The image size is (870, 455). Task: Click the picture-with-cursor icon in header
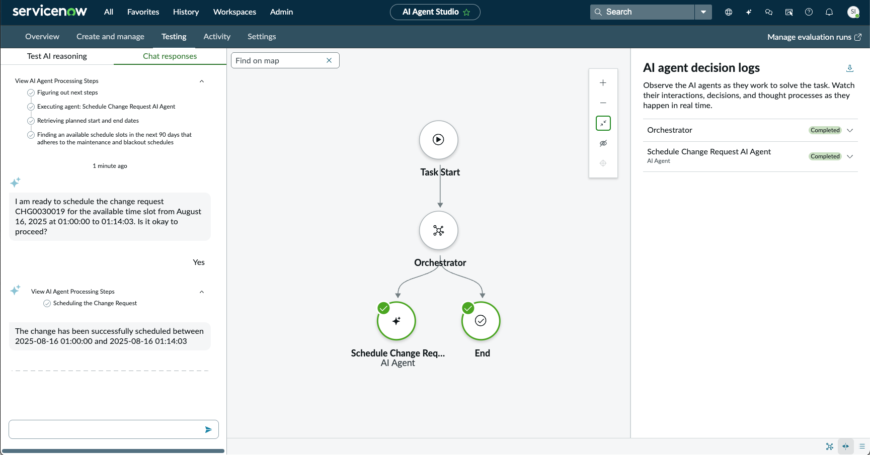(x=788, y=12)
